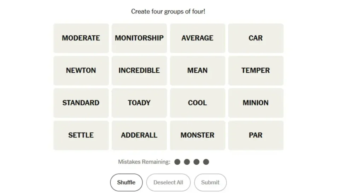Select the TOADY tile
Image resolution: width=362 pixels, height=195 pixels.
139,103
